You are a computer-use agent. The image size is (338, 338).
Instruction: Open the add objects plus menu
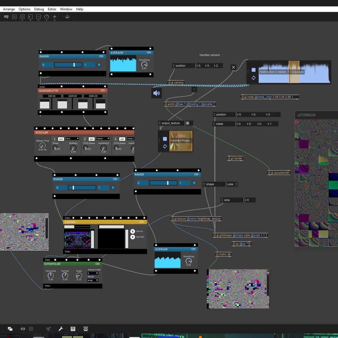coord(54,17)
